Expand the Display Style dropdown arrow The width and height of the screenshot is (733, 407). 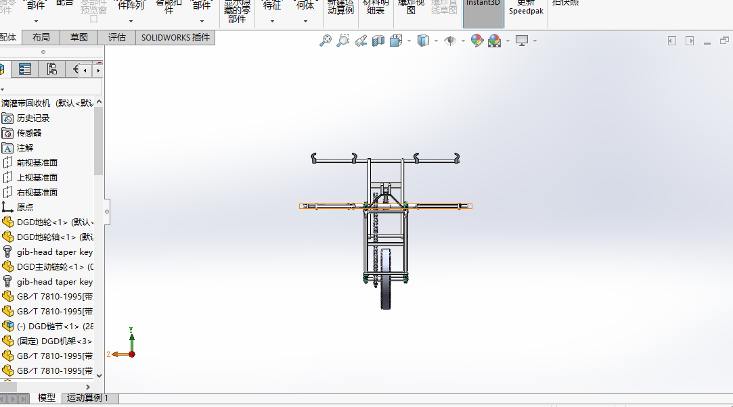pyautogui.click(x=437, y=41)
